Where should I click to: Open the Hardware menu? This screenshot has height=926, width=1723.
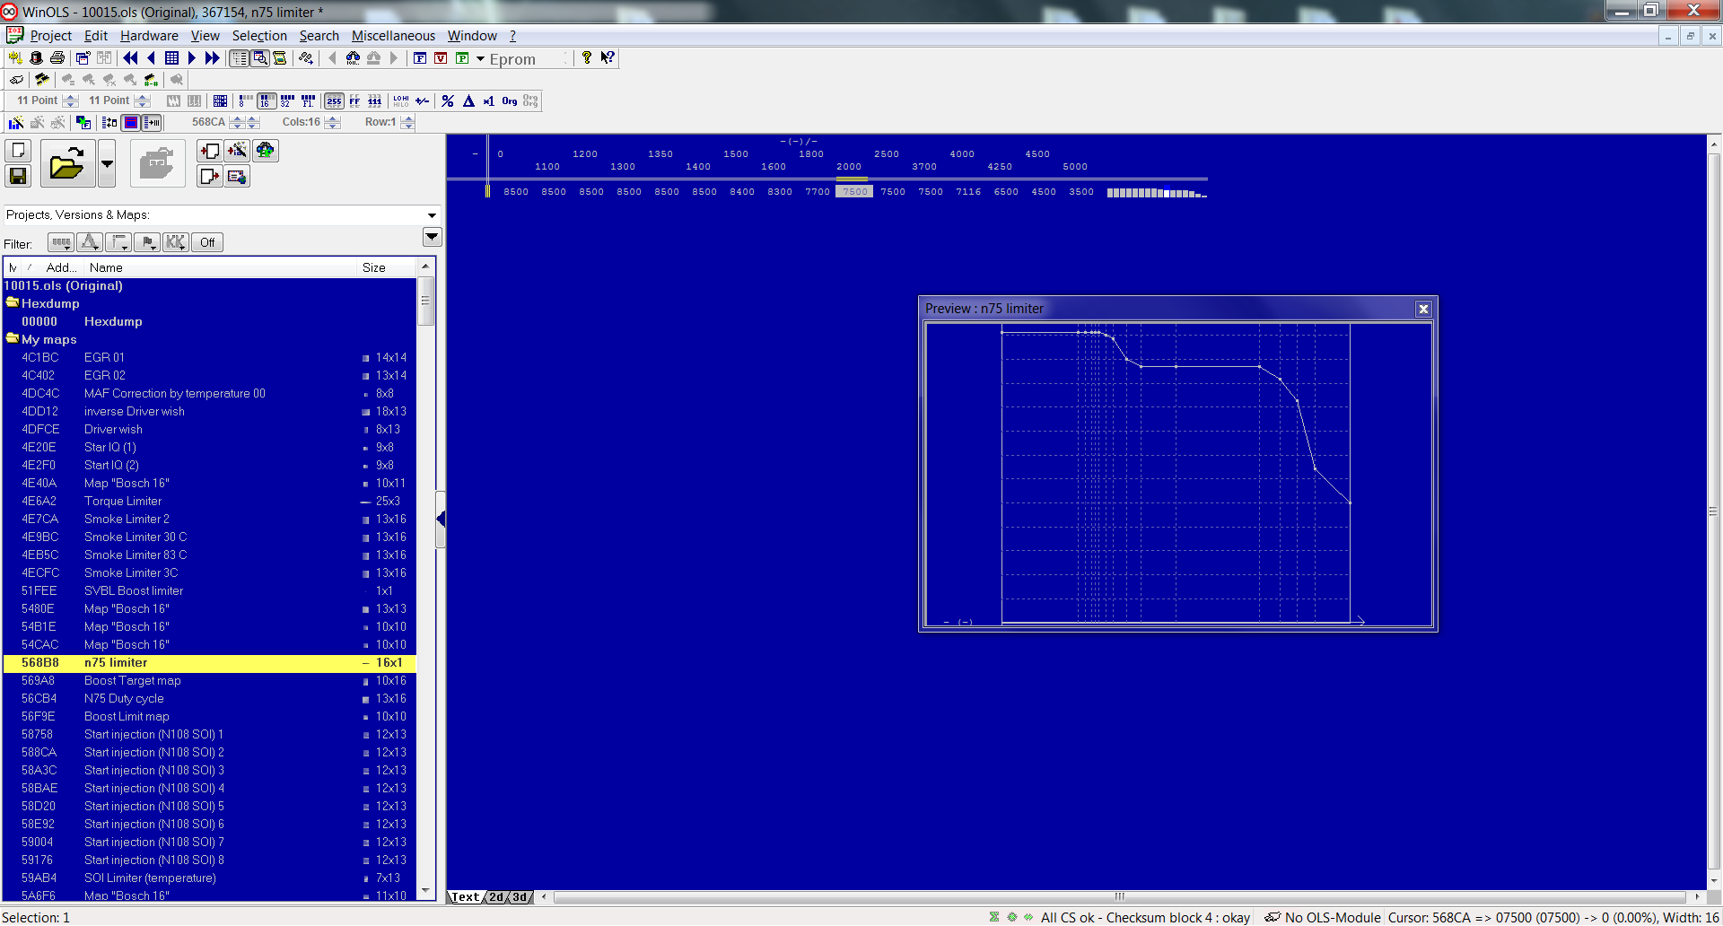point(149,36)
